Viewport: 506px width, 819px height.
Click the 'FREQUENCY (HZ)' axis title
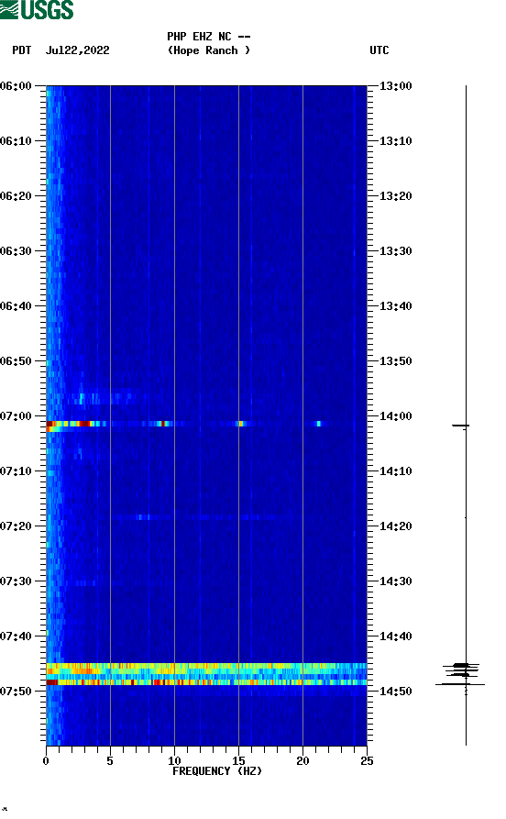coord(217,771)
